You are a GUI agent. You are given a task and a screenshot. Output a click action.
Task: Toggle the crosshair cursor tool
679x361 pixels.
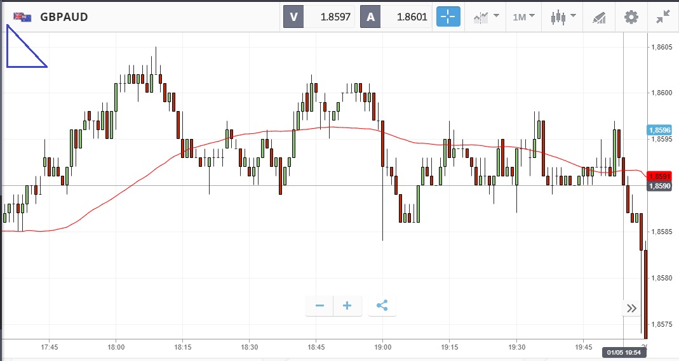point(448,17)
